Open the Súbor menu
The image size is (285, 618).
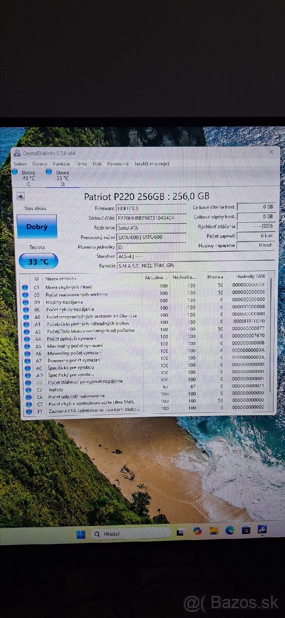pos(20,163)
